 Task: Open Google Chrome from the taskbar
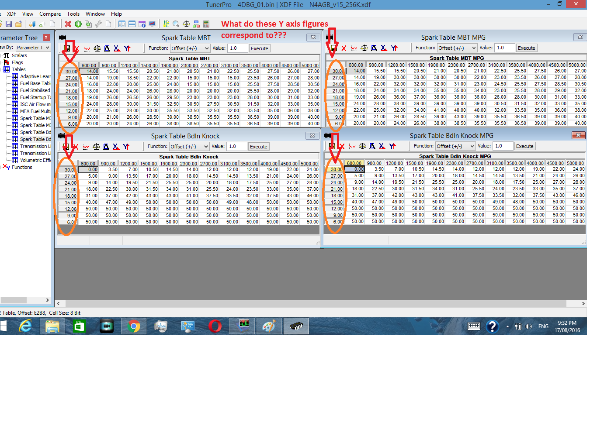[134, 326]
